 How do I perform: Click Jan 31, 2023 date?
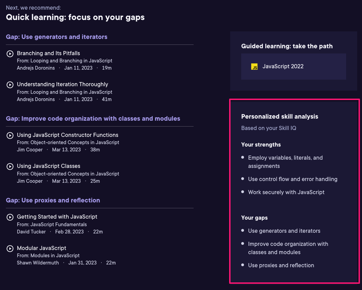coord(82,263)
